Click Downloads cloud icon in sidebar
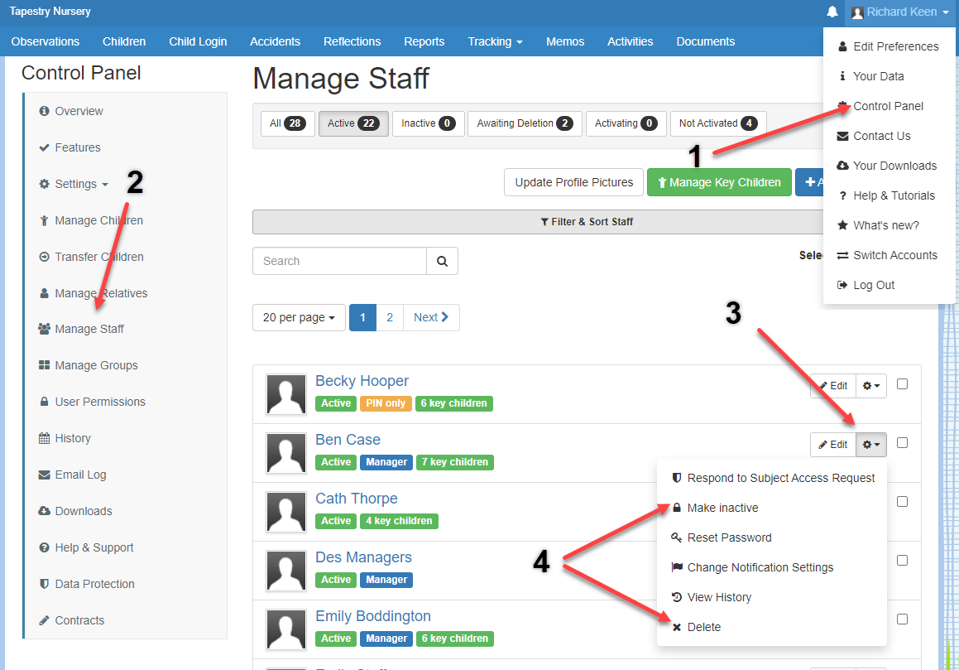Image resolution: width=959 pixels, height=670 pixels. (x=44, y=511)
